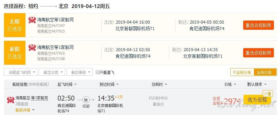Image resolution: width=280 pixels, height=115 pixels.
Task: Enable the 只看直飞 checkbox
Action: [97, 72]
